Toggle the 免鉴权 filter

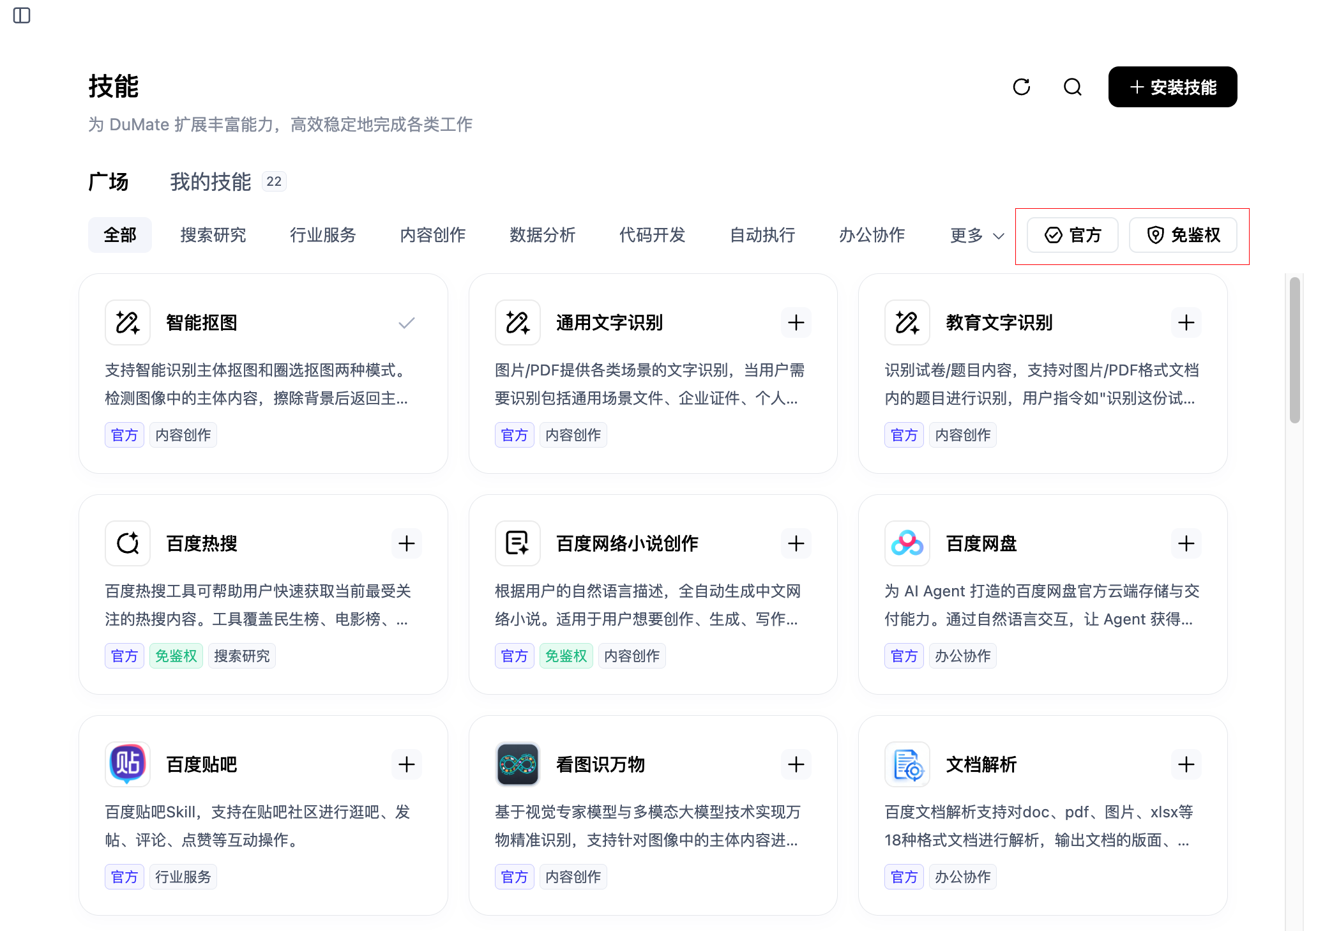coord(1183,235)
